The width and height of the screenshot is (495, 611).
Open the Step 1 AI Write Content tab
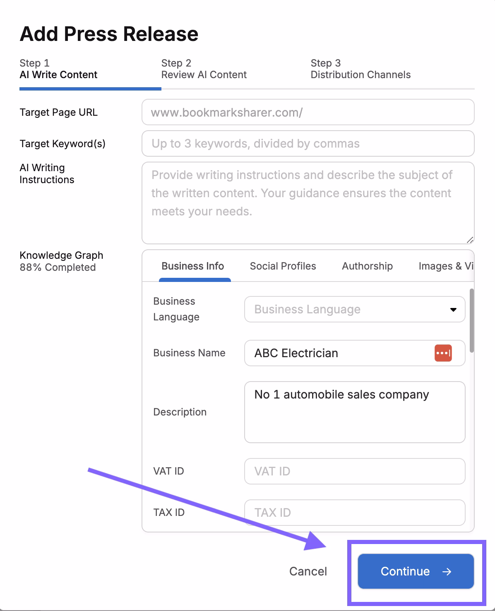[58, 69]
